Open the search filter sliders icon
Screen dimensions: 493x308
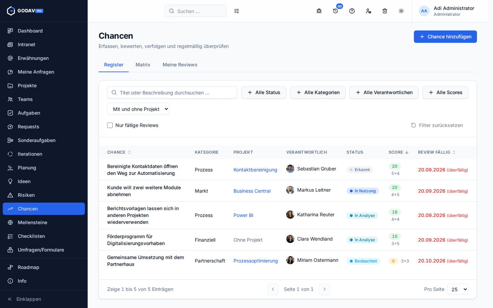click(237, 11)
